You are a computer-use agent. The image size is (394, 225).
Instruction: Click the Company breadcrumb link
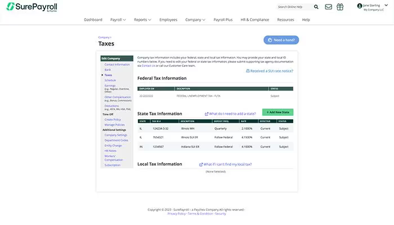[x=104, y=38]
